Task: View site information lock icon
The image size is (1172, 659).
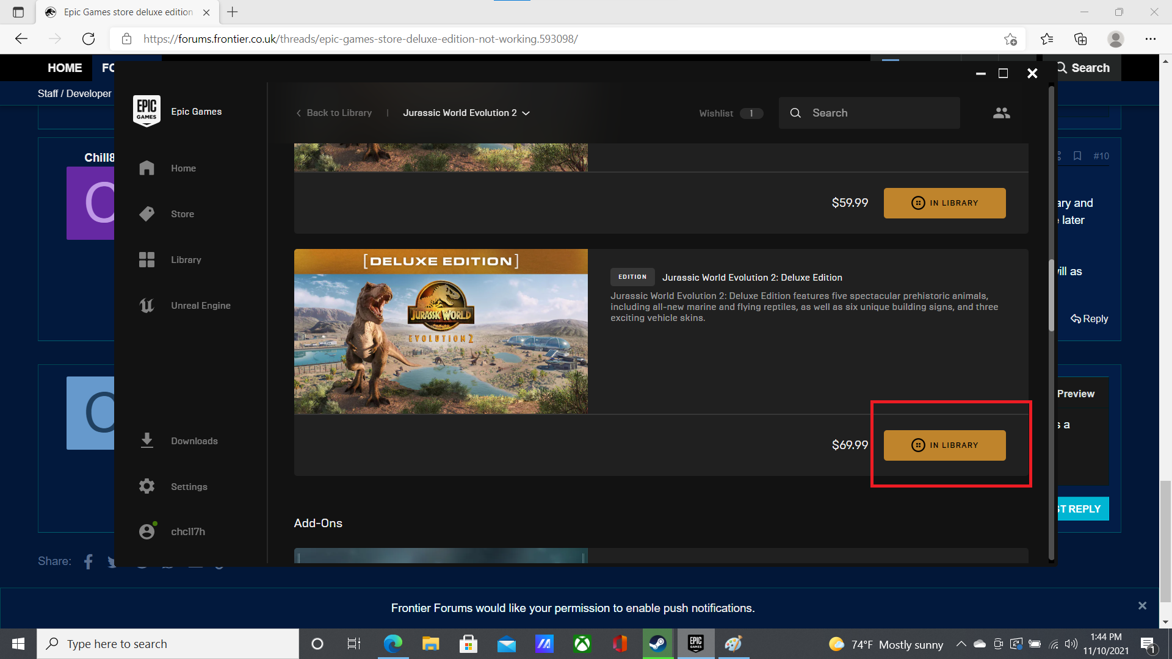Action: click(126, 39)
